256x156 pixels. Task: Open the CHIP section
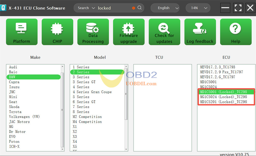click(57, 32)
